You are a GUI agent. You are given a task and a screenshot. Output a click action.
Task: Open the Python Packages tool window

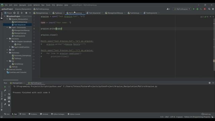click(x=58, y=114)
